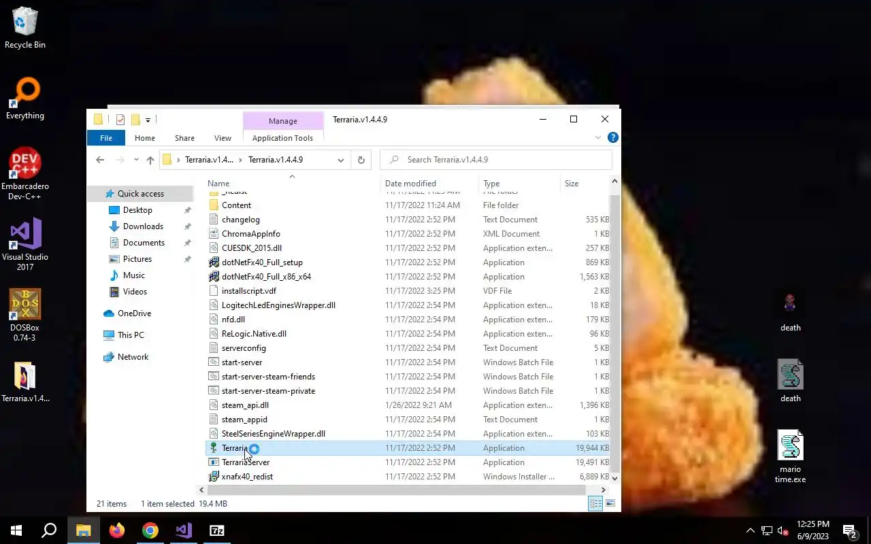The width and height of the screenshot is (871, 544).
Task: Click the Explorer help question mark icon
Action: point(612,137)
